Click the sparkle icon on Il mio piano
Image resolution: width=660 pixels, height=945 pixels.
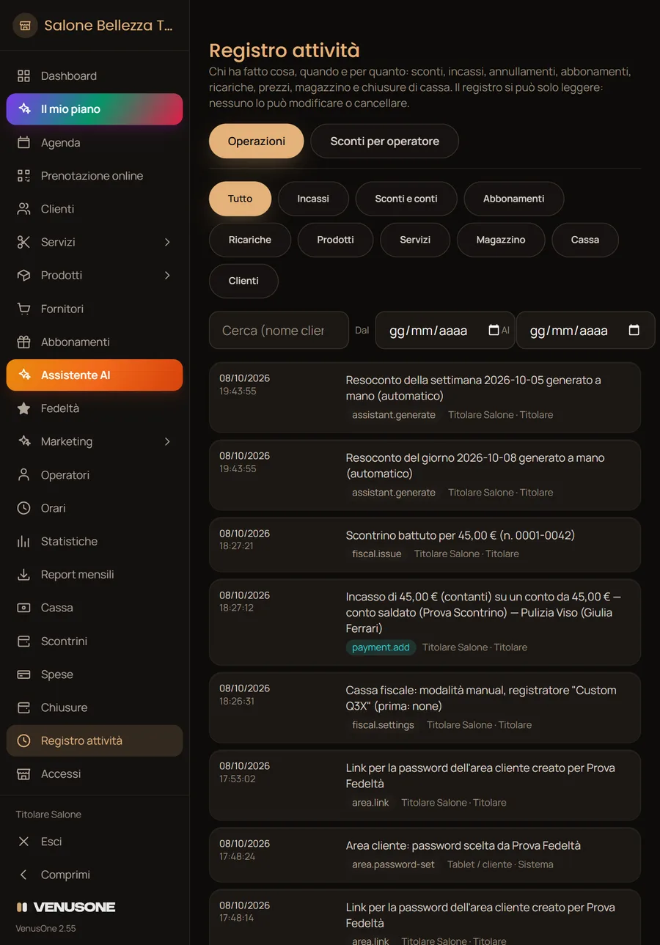24,109
